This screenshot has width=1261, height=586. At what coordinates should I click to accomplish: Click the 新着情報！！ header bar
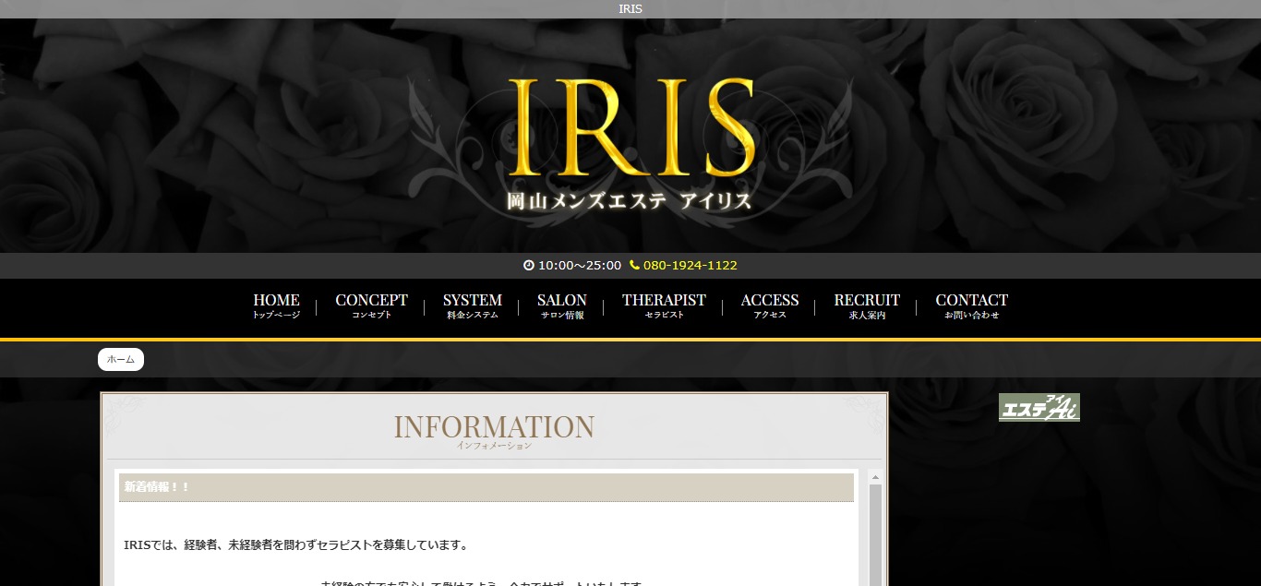click(486, 486)
